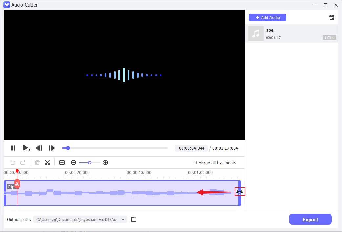Pause the audio playback

(x=13, y=148)
